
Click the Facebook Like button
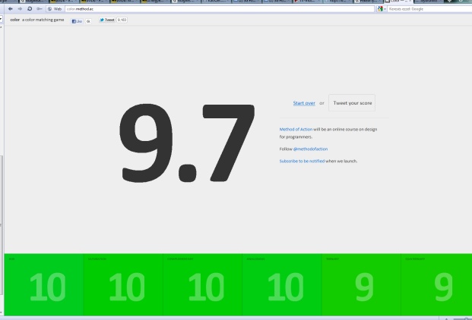[x=78, y=20]
